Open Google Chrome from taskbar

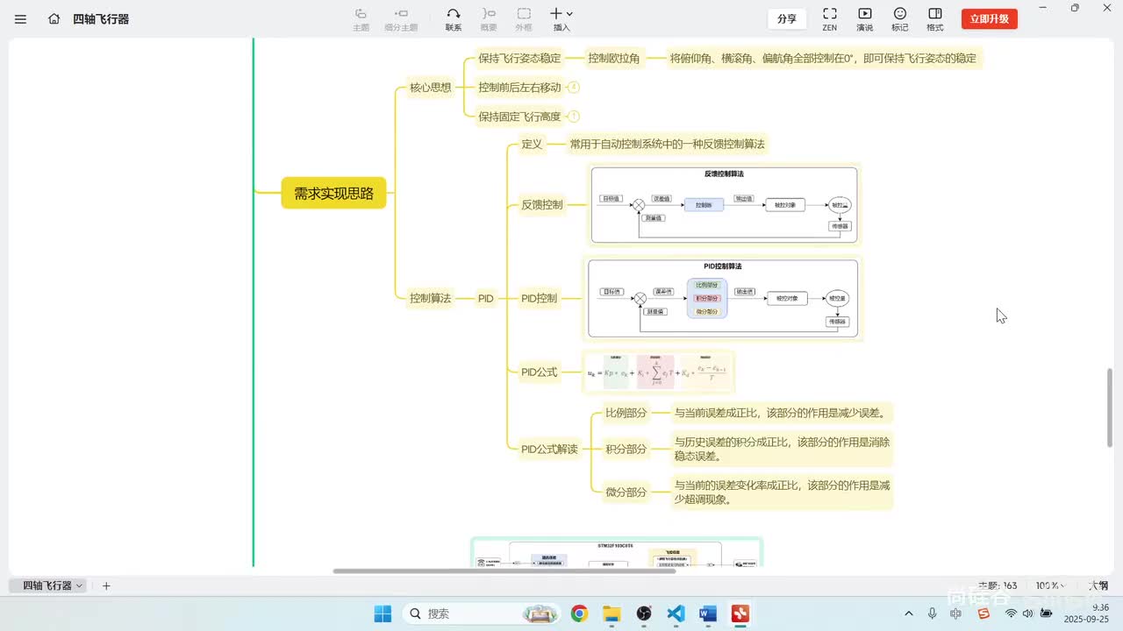point(579,613)
